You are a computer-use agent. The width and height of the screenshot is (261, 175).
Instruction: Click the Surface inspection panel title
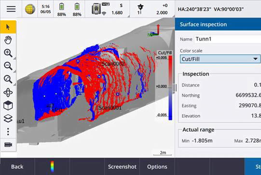coord(203,25)
